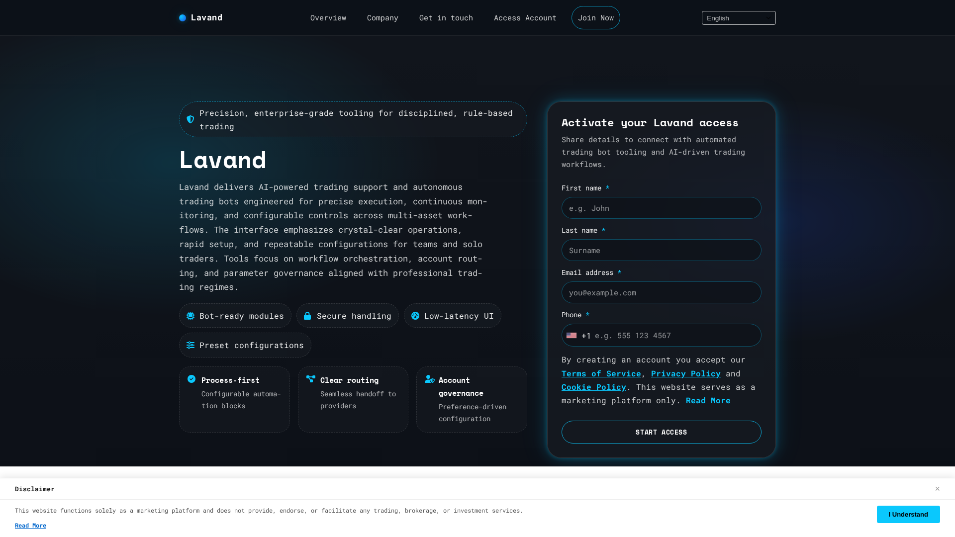This screenshot has height=537, width=955.
Task: Click the shield icon in tagline banner
Action: pos(191,119)
